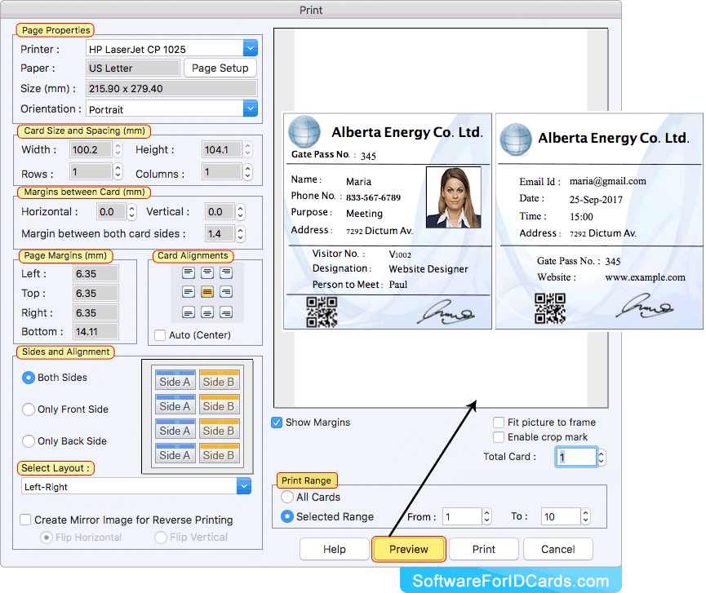Click back side card preview thumbnail

click(599, 221)
